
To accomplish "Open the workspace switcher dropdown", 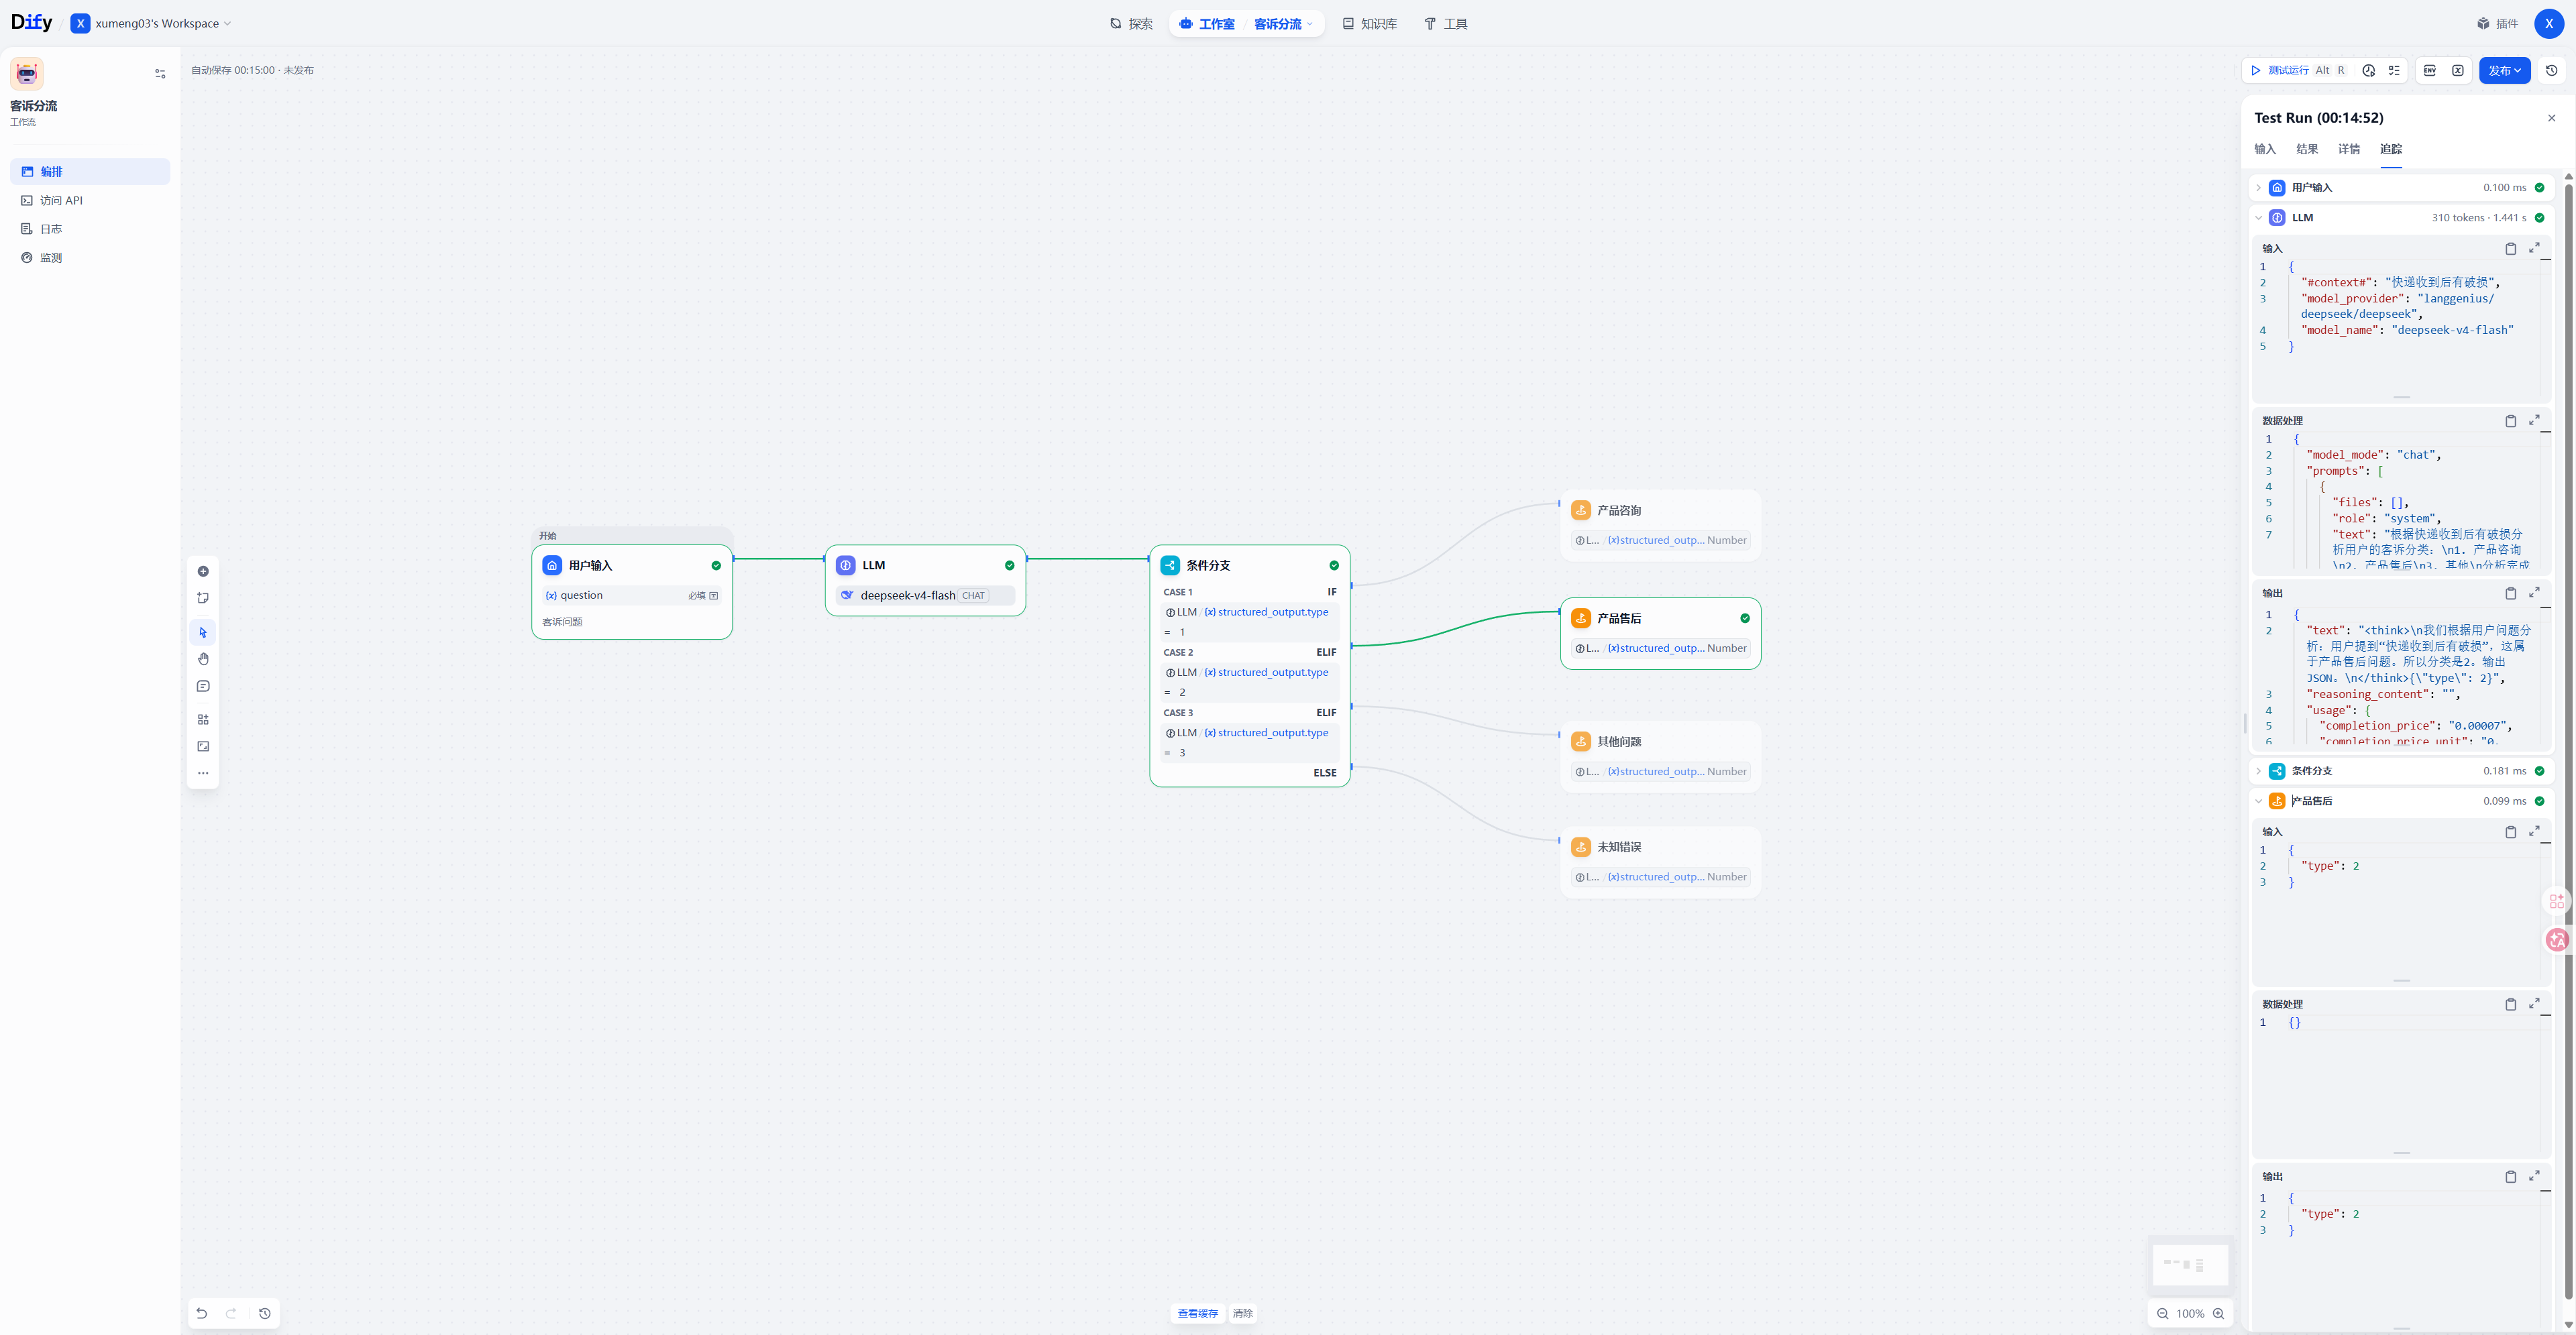I will 151,23.
